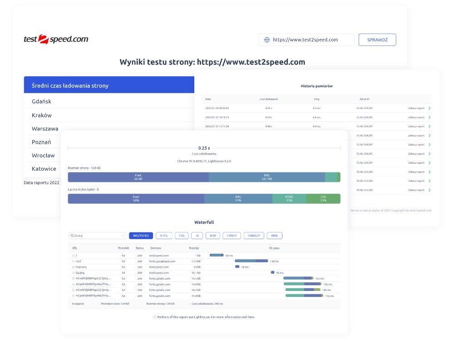Click the Protokół column header in Waterfall

click(123, 248)
